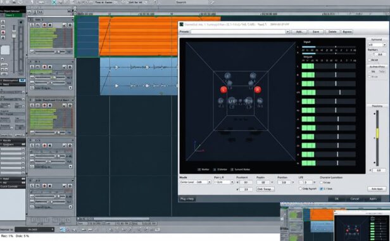Mute track 2 with its M button
Screen dimensions: 390x241
37,67
